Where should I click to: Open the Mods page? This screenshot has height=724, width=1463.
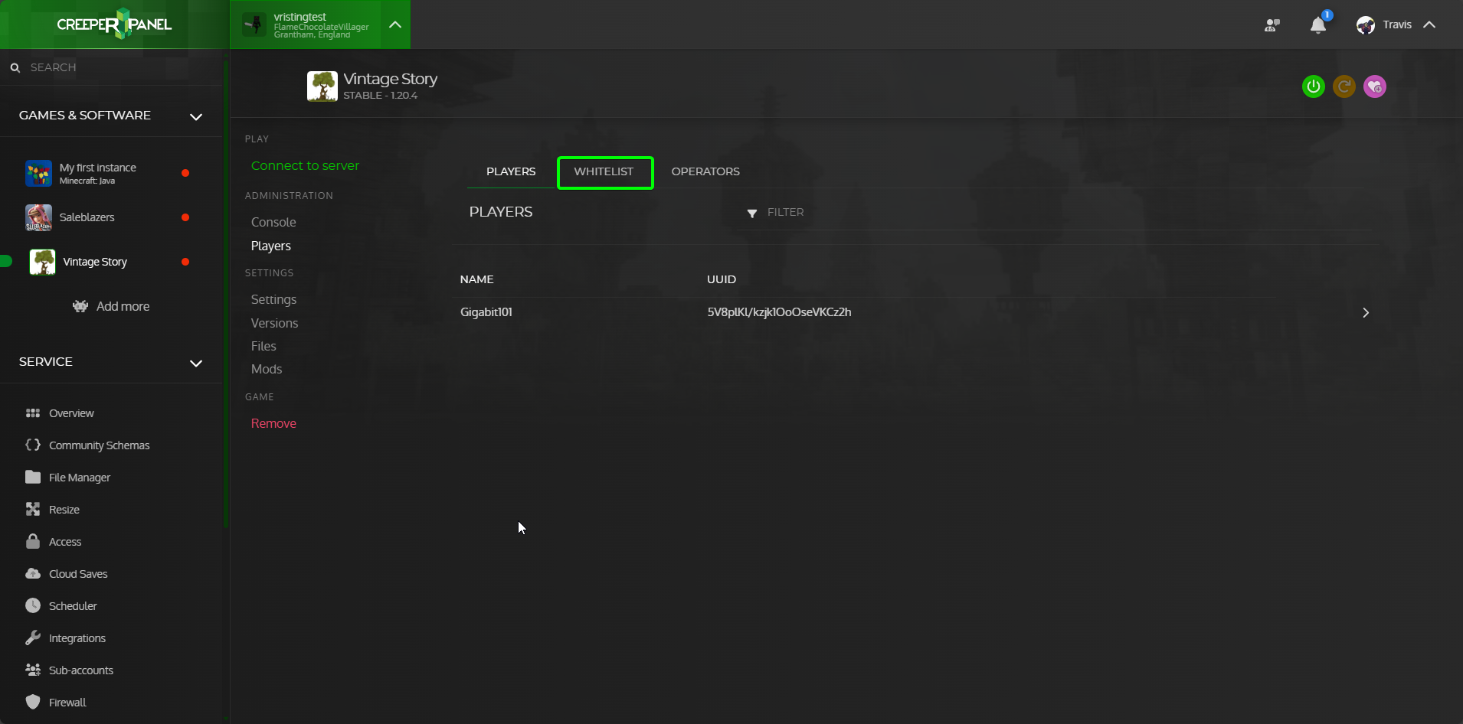(267, 369)
